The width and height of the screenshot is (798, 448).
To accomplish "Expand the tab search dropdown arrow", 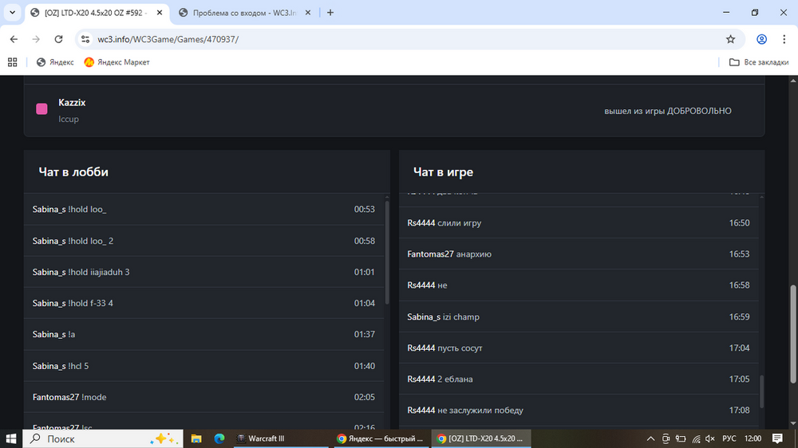I will tap(12, 13).
